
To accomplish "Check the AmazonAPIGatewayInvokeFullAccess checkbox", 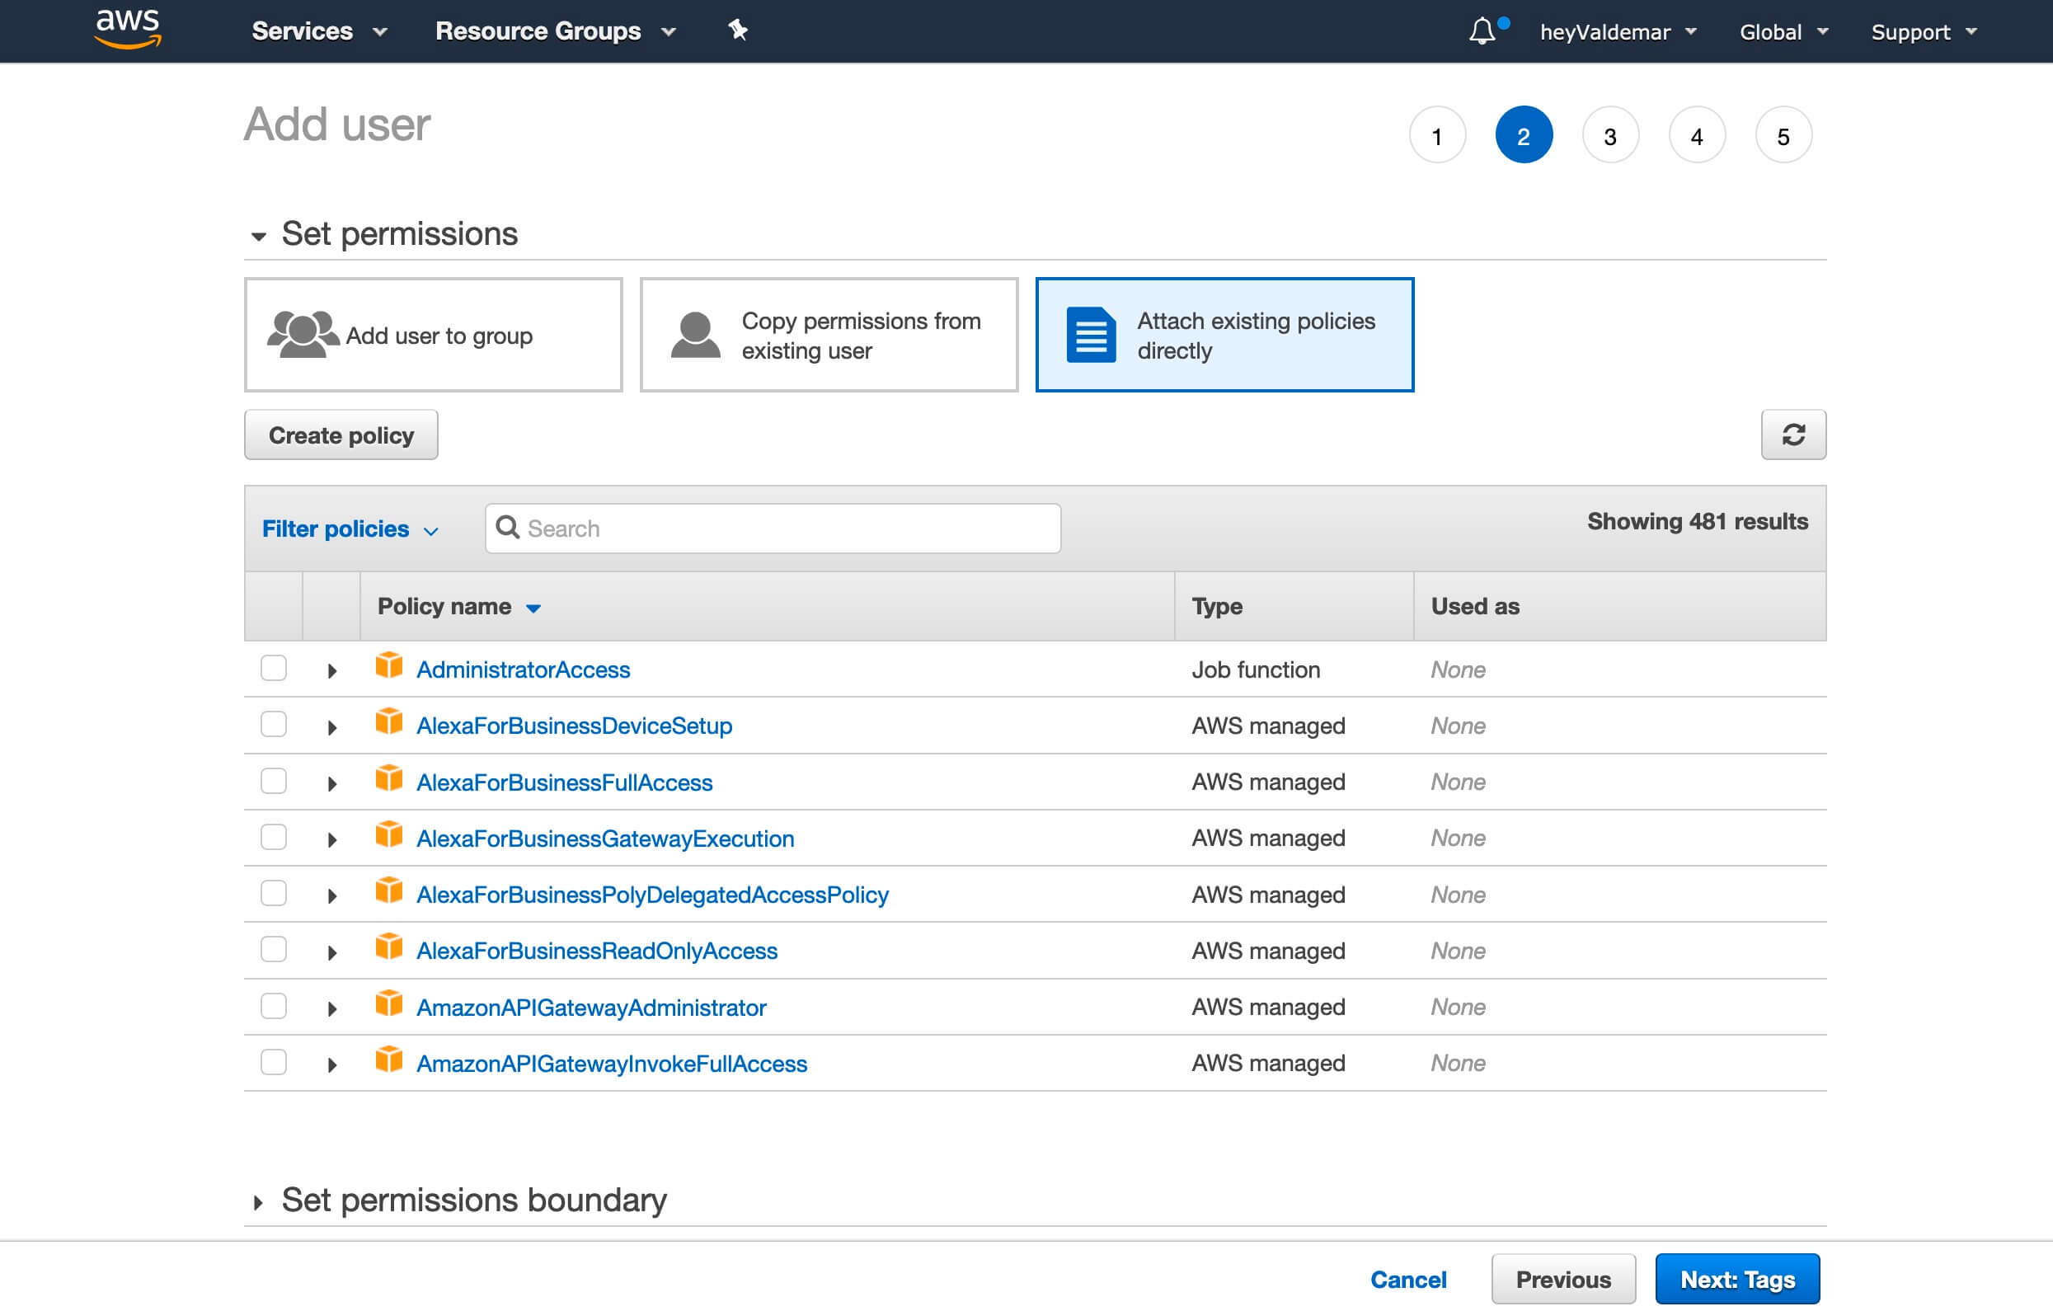I will [x=274, y=1063].
